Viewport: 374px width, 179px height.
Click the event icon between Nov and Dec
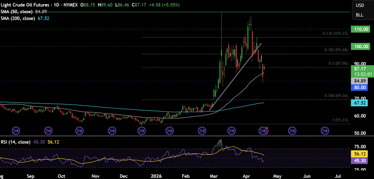coord(110,131)
